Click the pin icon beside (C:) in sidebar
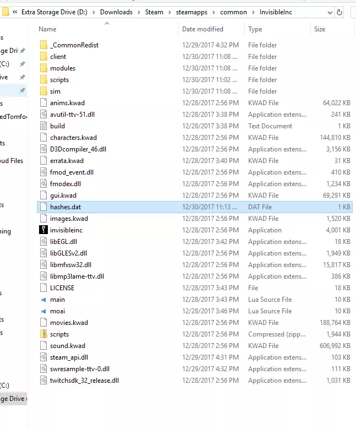The height and width of the screenshot is (429, 356). coord(23,64)
